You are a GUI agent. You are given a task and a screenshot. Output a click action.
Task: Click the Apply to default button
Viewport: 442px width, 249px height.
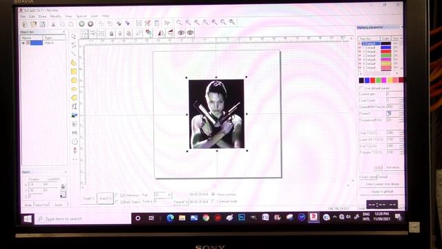(x=382, y=192)
